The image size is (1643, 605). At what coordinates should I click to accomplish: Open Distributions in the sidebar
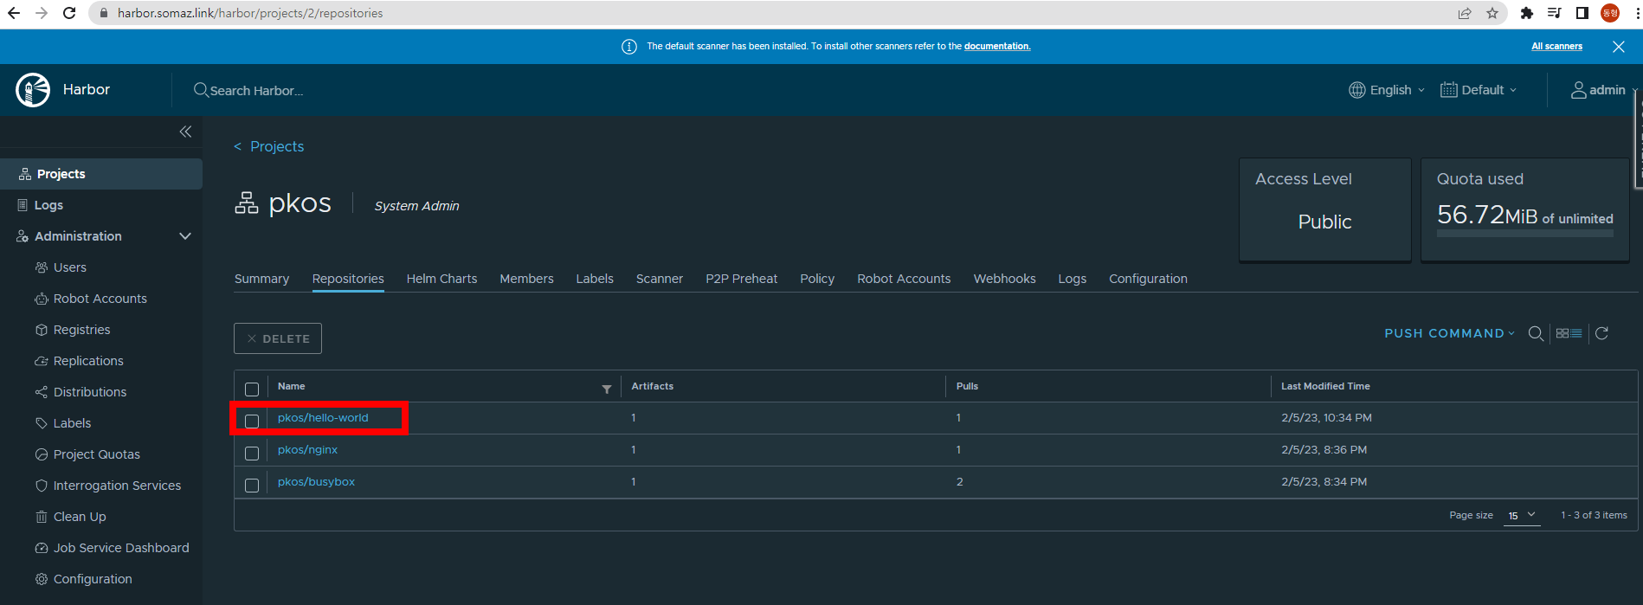coord(90,392)
